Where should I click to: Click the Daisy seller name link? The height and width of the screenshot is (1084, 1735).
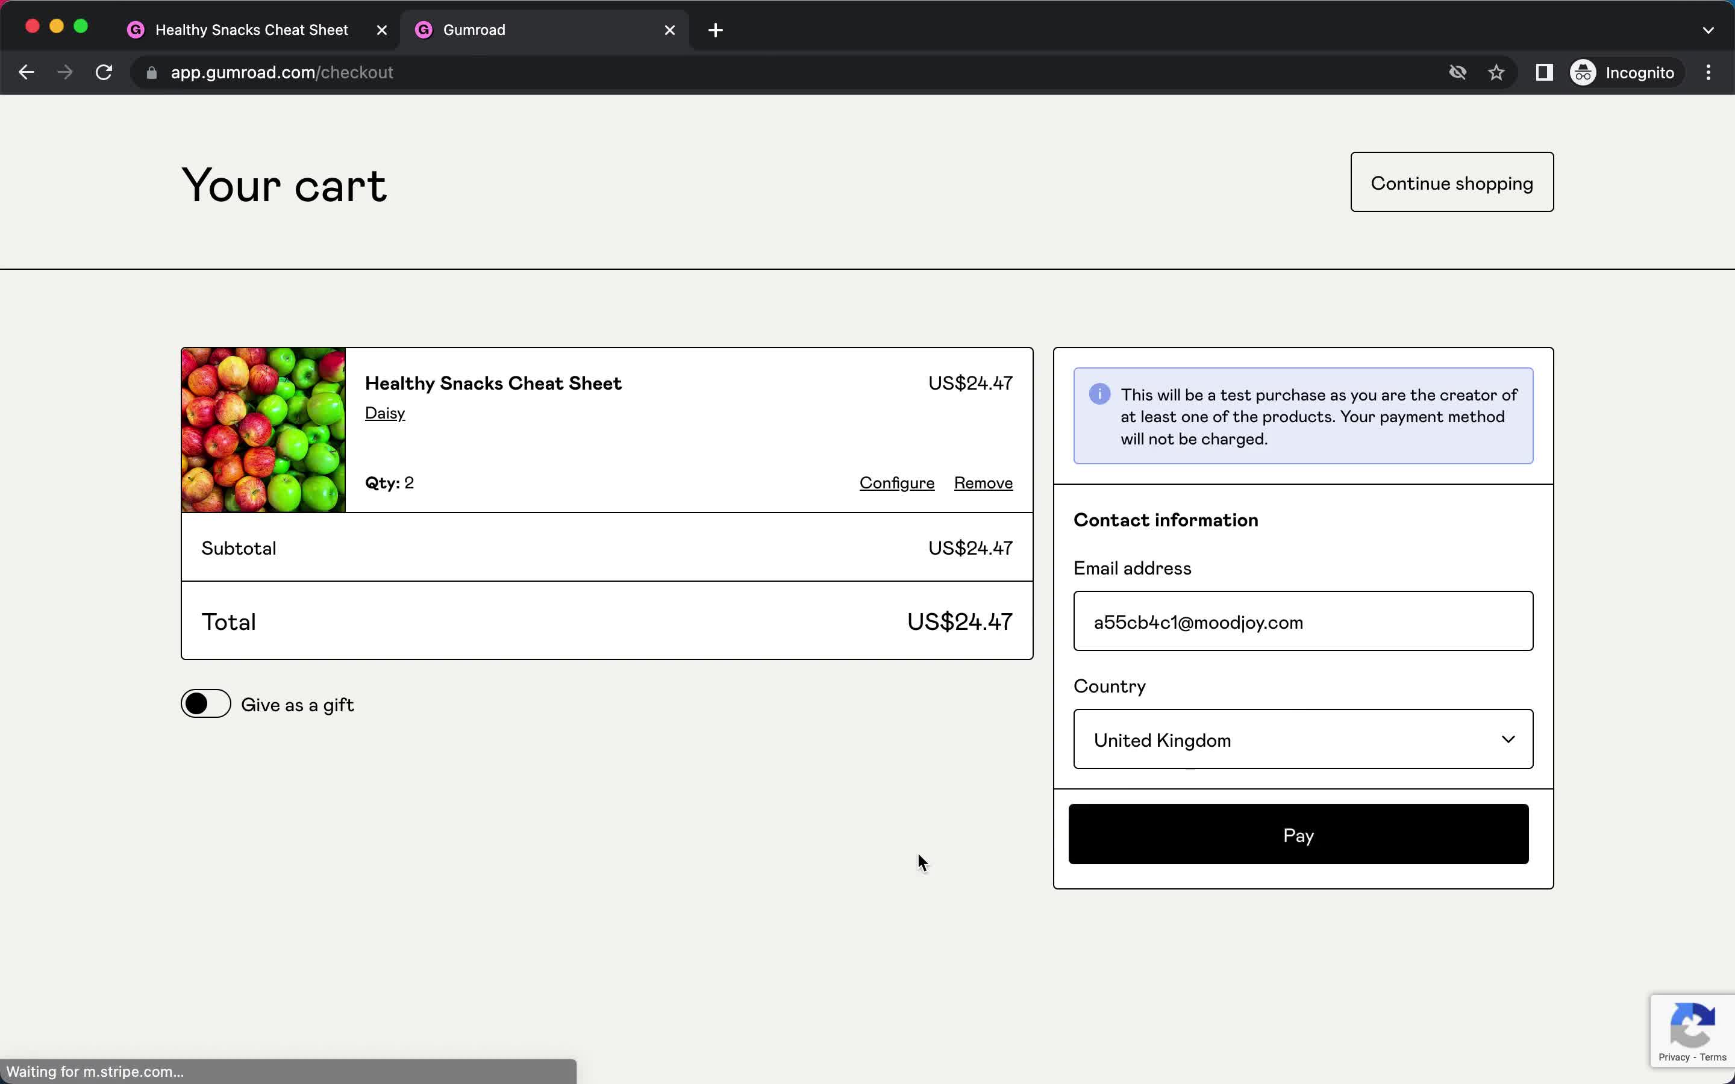385,412
